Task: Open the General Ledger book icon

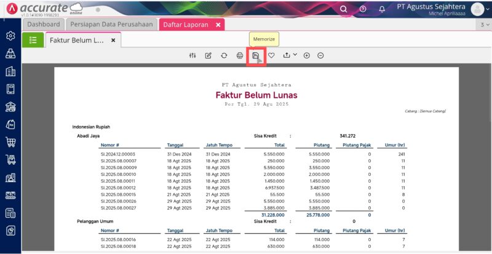Action: click(x=10, y=89)
